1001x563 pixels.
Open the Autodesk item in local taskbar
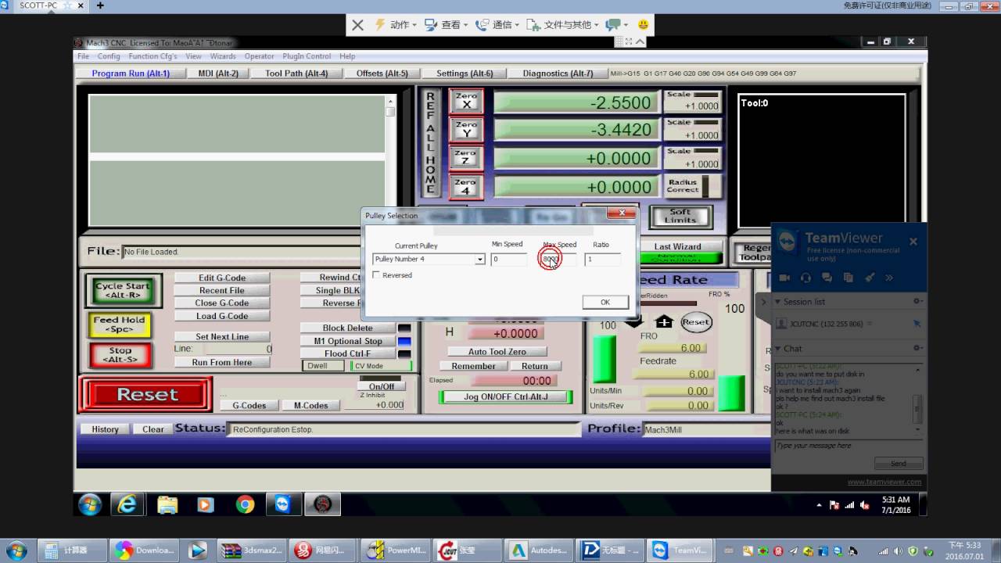tap(538, 550)
